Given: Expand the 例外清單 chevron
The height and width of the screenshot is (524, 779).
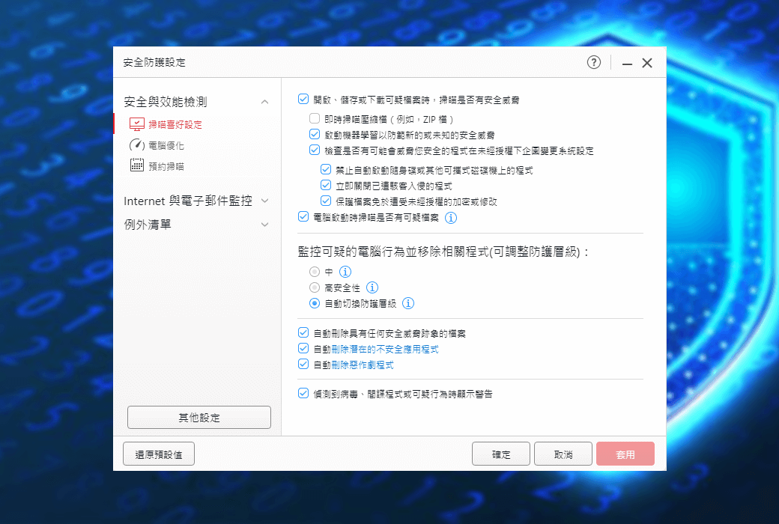Looking at the screenshot, I should (265, 225).
